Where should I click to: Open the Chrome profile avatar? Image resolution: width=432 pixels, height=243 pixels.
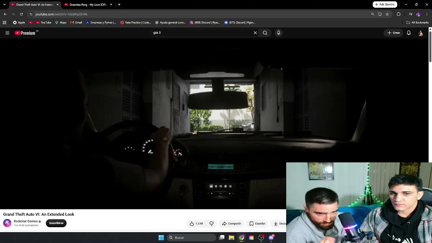point(418,14)
